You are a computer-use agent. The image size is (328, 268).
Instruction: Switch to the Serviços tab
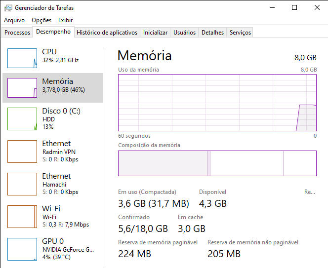point(240,33)
